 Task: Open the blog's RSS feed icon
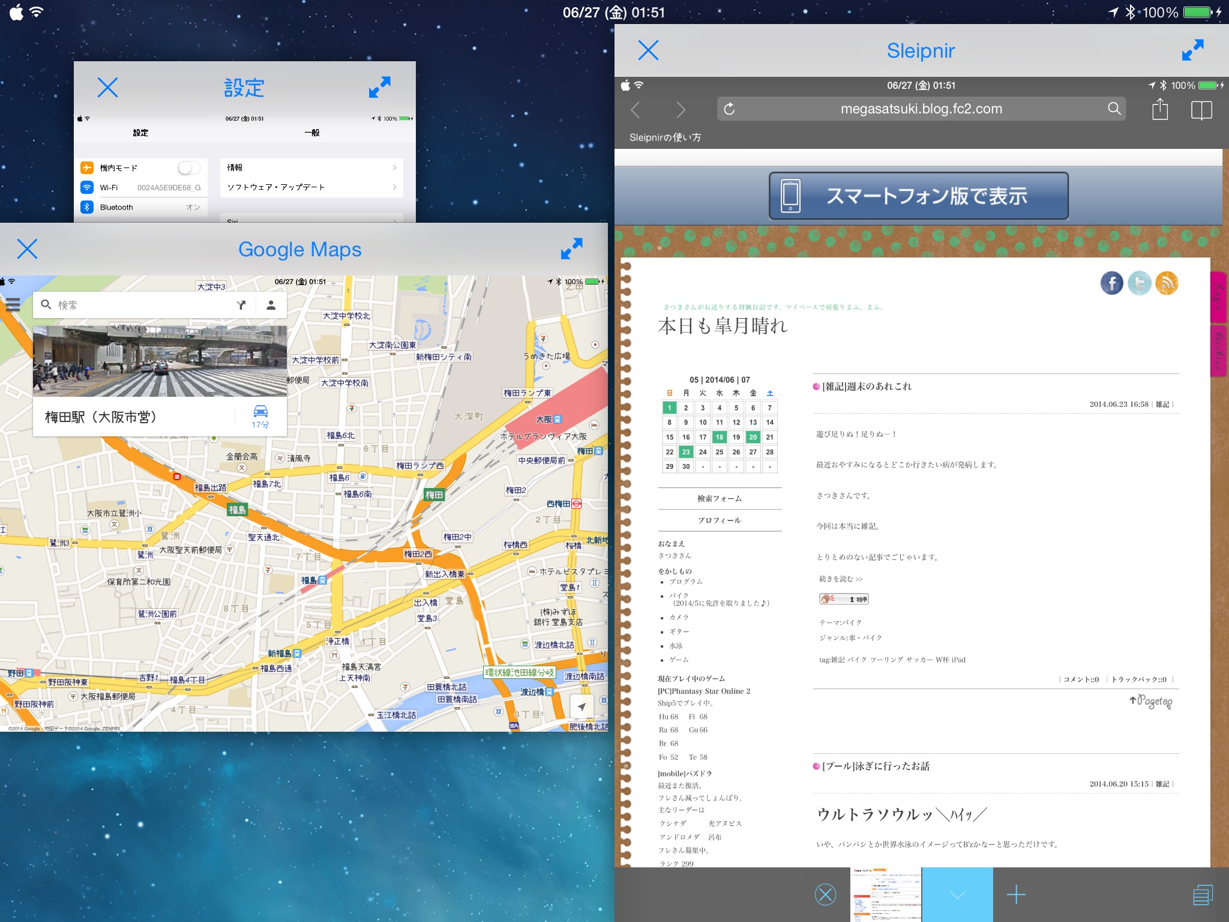coord(1167,283)
